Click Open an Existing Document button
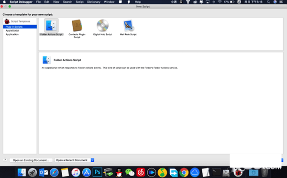This screenshot has width=287, height=178. pos(31,160)
